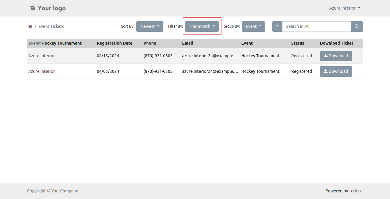
Task: Click the Status column header
Action: [298, 43]
